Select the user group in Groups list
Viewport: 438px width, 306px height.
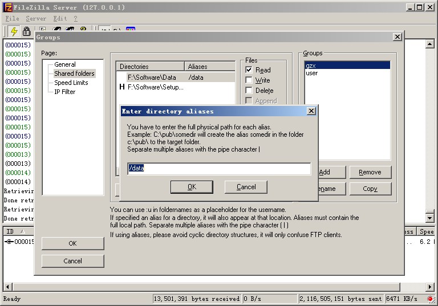pos(347,73)
